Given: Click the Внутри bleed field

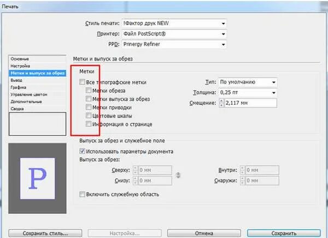Looking at the screenshot, I should tap(262, 170).
